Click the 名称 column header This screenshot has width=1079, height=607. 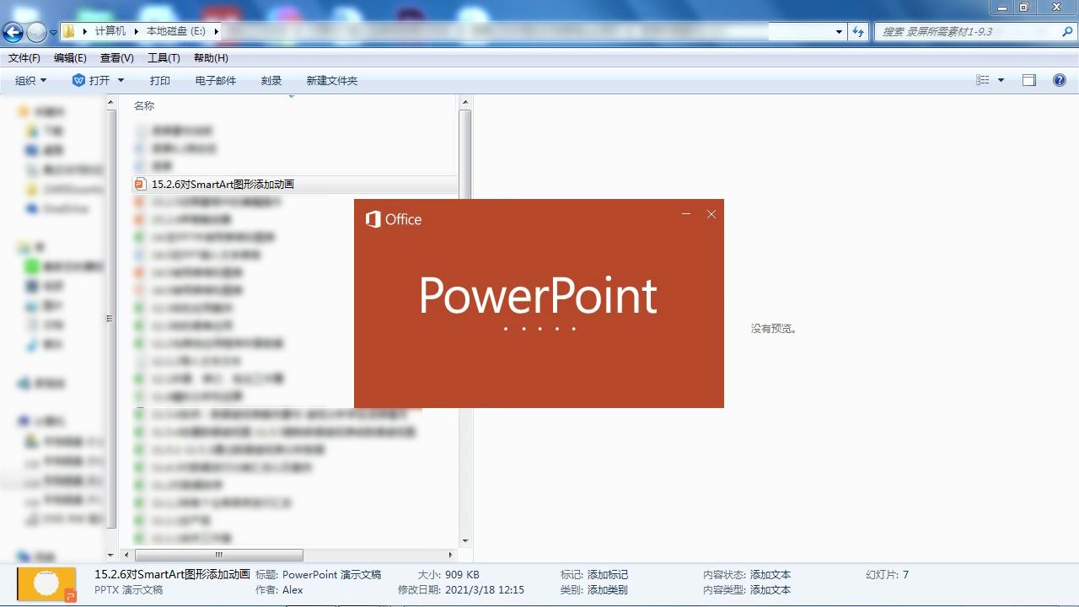(144, 105)
